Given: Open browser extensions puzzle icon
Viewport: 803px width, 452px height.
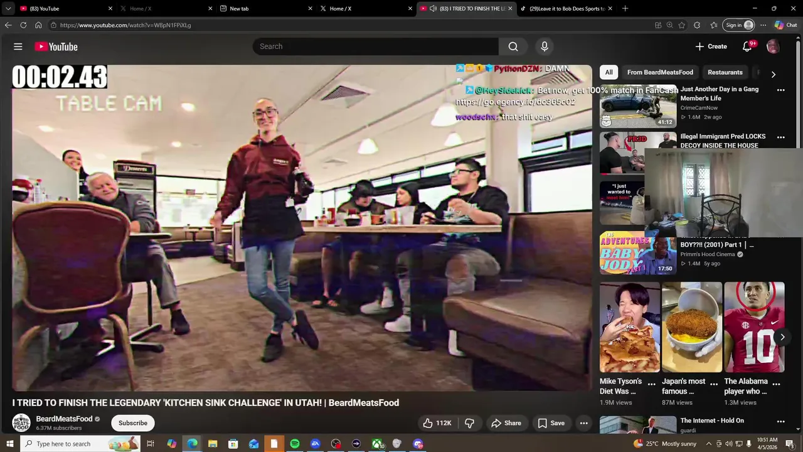Looking at the screenshot, I should [697, 25].
